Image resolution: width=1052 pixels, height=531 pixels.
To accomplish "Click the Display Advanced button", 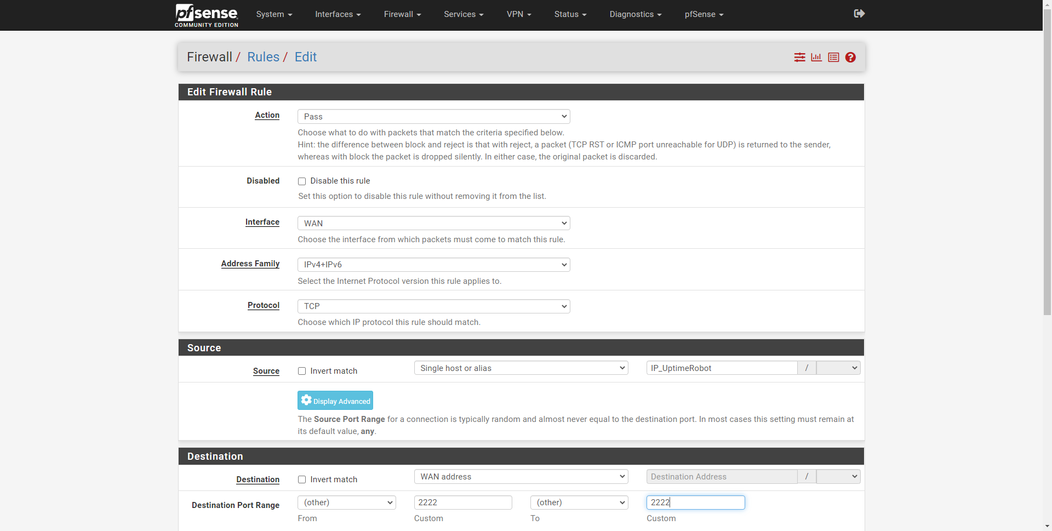I will pos(335,401).
